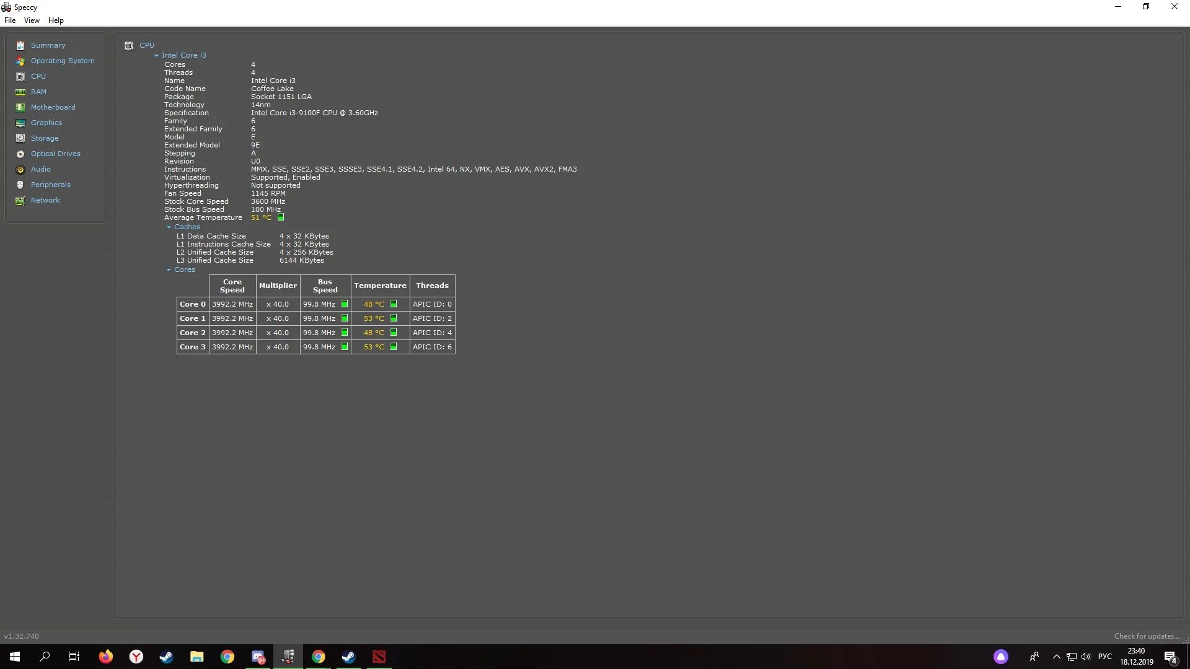
Task: Open the View menu
Action: coord(32,20)
